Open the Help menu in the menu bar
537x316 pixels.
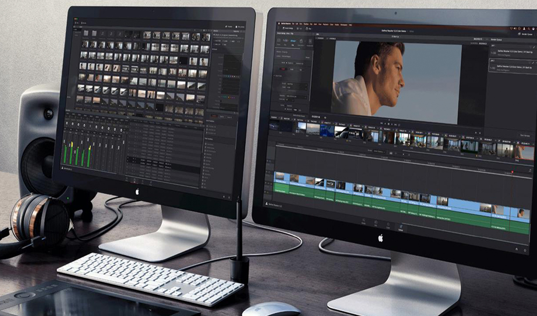pos(350,25)
